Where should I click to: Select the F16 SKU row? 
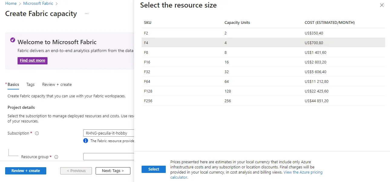(x=263, y=62)
